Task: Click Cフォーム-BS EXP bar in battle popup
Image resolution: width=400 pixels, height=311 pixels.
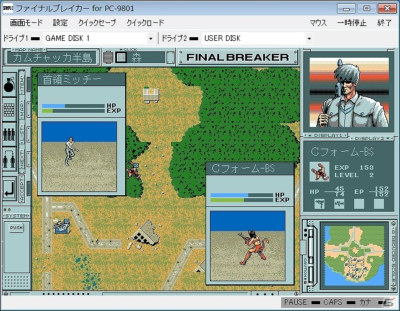Action: 241,200
